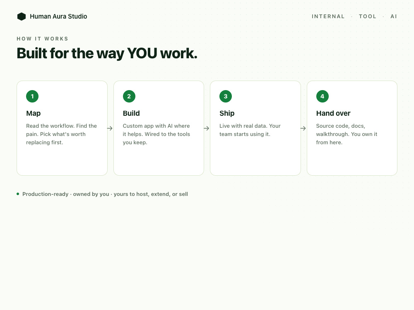
Task: Click the HOW IT WORKS eyebrow text
Action: (43, 39)
